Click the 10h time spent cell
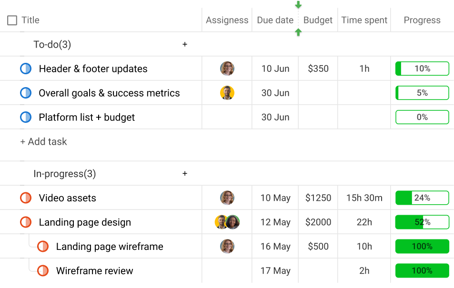 point(364,246)
